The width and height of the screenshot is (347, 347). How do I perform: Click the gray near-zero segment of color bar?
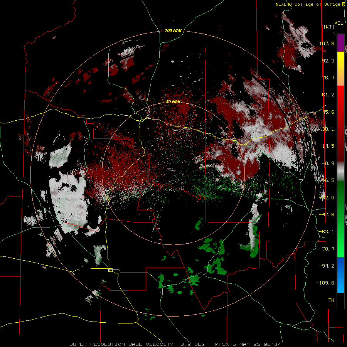pos(340,172)
